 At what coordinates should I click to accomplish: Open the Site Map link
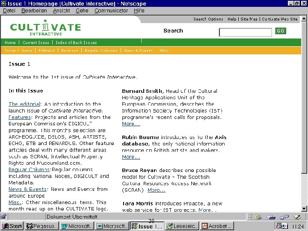[249, 19]
